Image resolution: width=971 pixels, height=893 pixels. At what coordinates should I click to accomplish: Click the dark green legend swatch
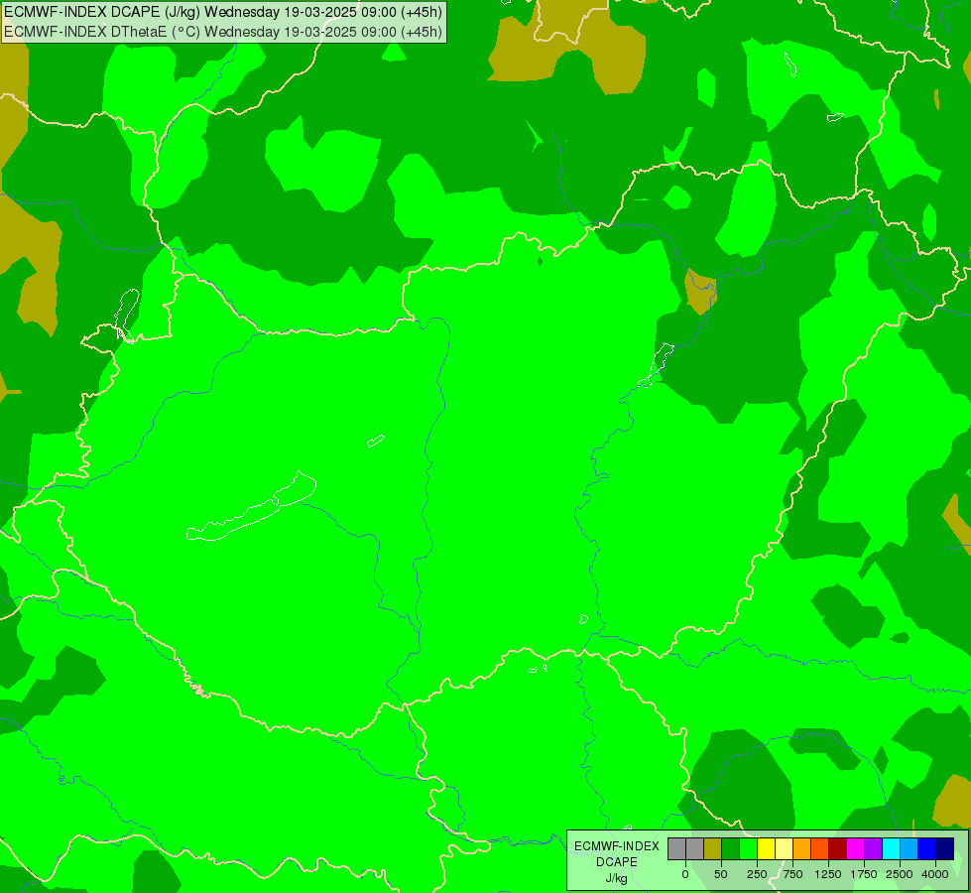[x=731, y=848]
